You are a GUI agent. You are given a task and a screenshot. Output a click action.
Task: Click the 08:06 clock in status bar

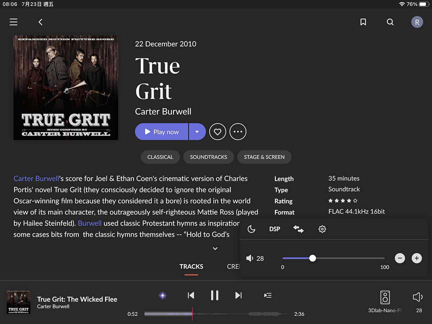10,4
